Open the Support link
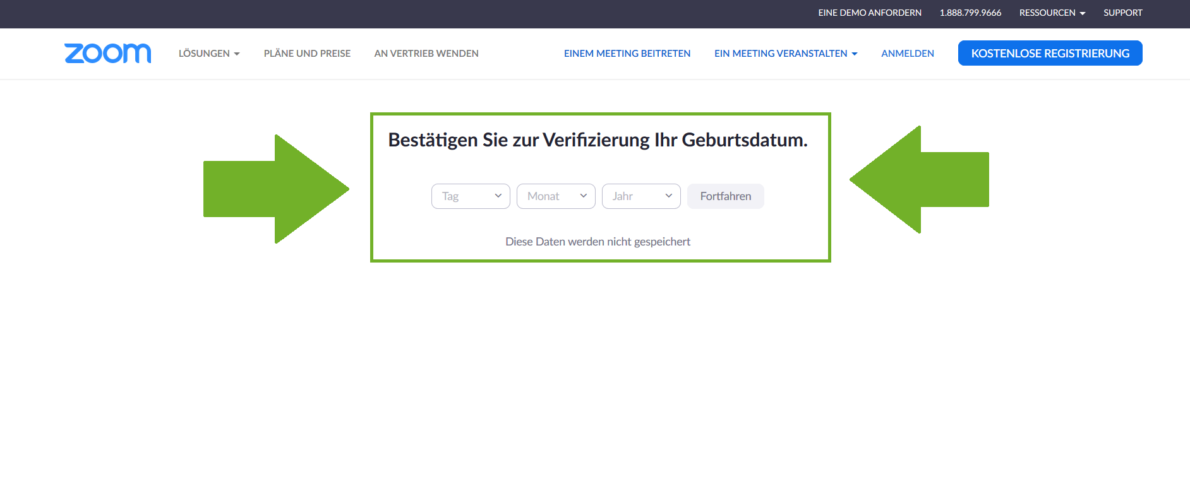The width and height of the screenshot is (1190, 479). 1122,13
